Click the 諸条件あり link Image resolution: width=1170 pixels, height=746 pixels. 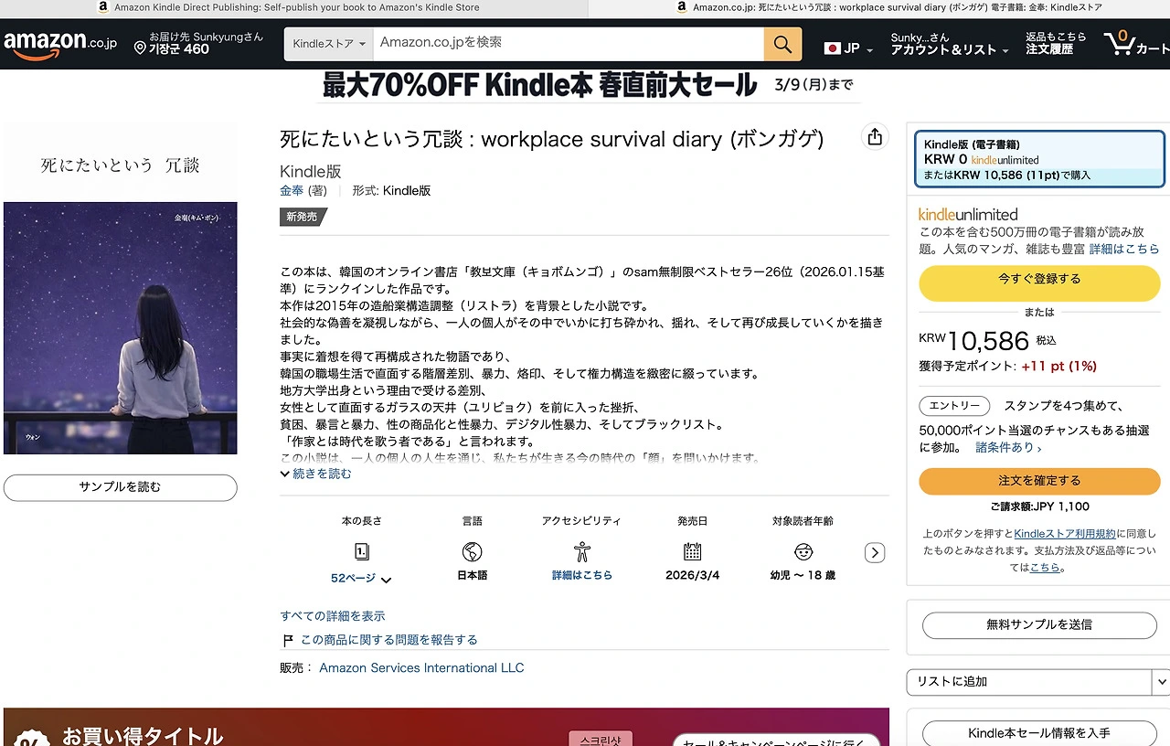pyautogui.click(x=1008, y=448)
